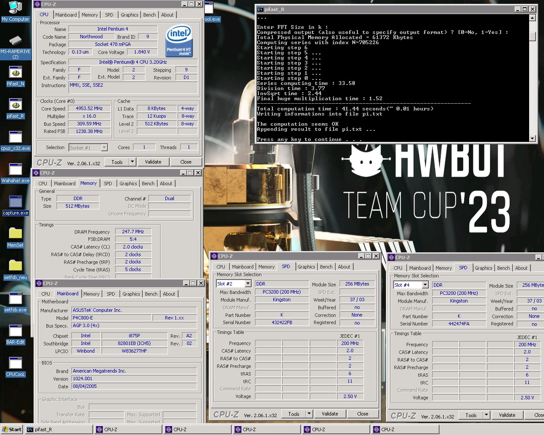Open Graphics tab in Slot #4 SPD window
Image resolution: width=544 pixels, height=435 pixels.
click(484, 268)
